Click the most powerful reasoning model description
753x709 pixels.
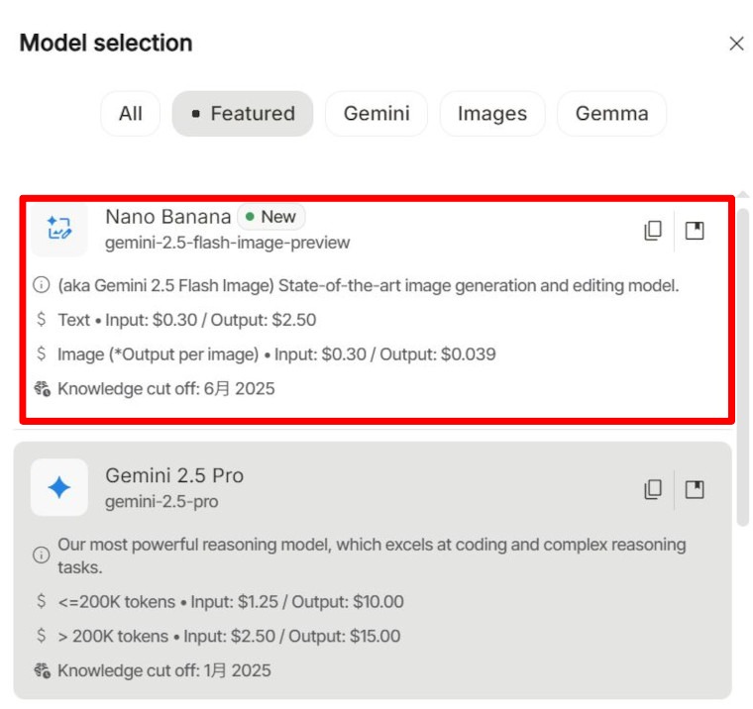[372, 556]
